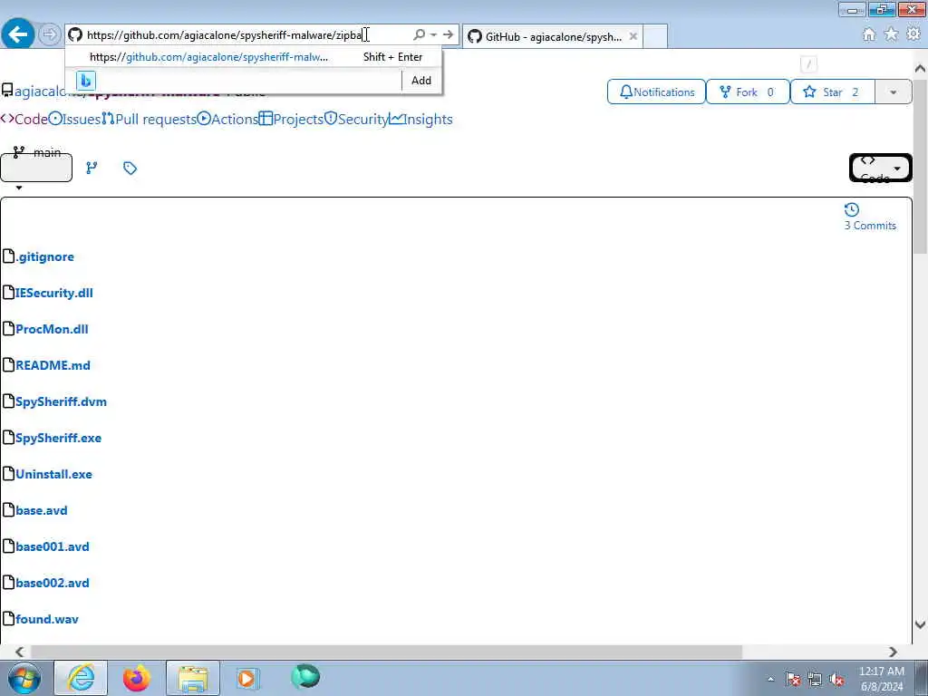This screenshot has height=696, width=928.
Task: Open the Security tab
Action: coord(356,119)
